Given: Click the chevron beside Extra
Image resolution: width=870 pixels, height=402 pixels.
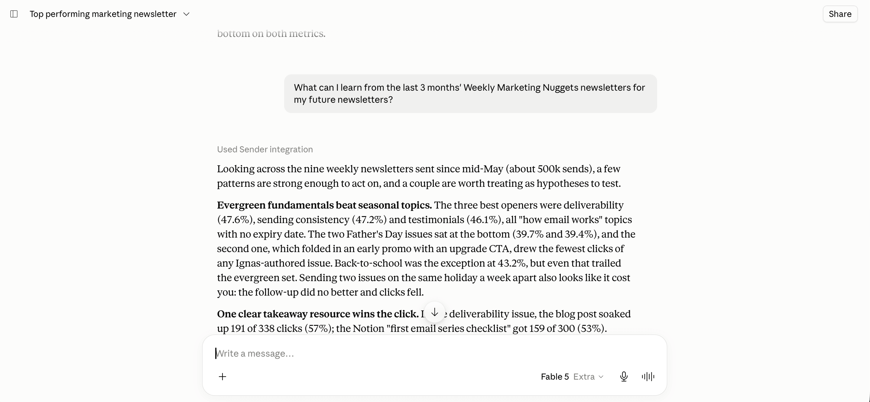Looking at the screenshot, I should click(x=601, y=377).
